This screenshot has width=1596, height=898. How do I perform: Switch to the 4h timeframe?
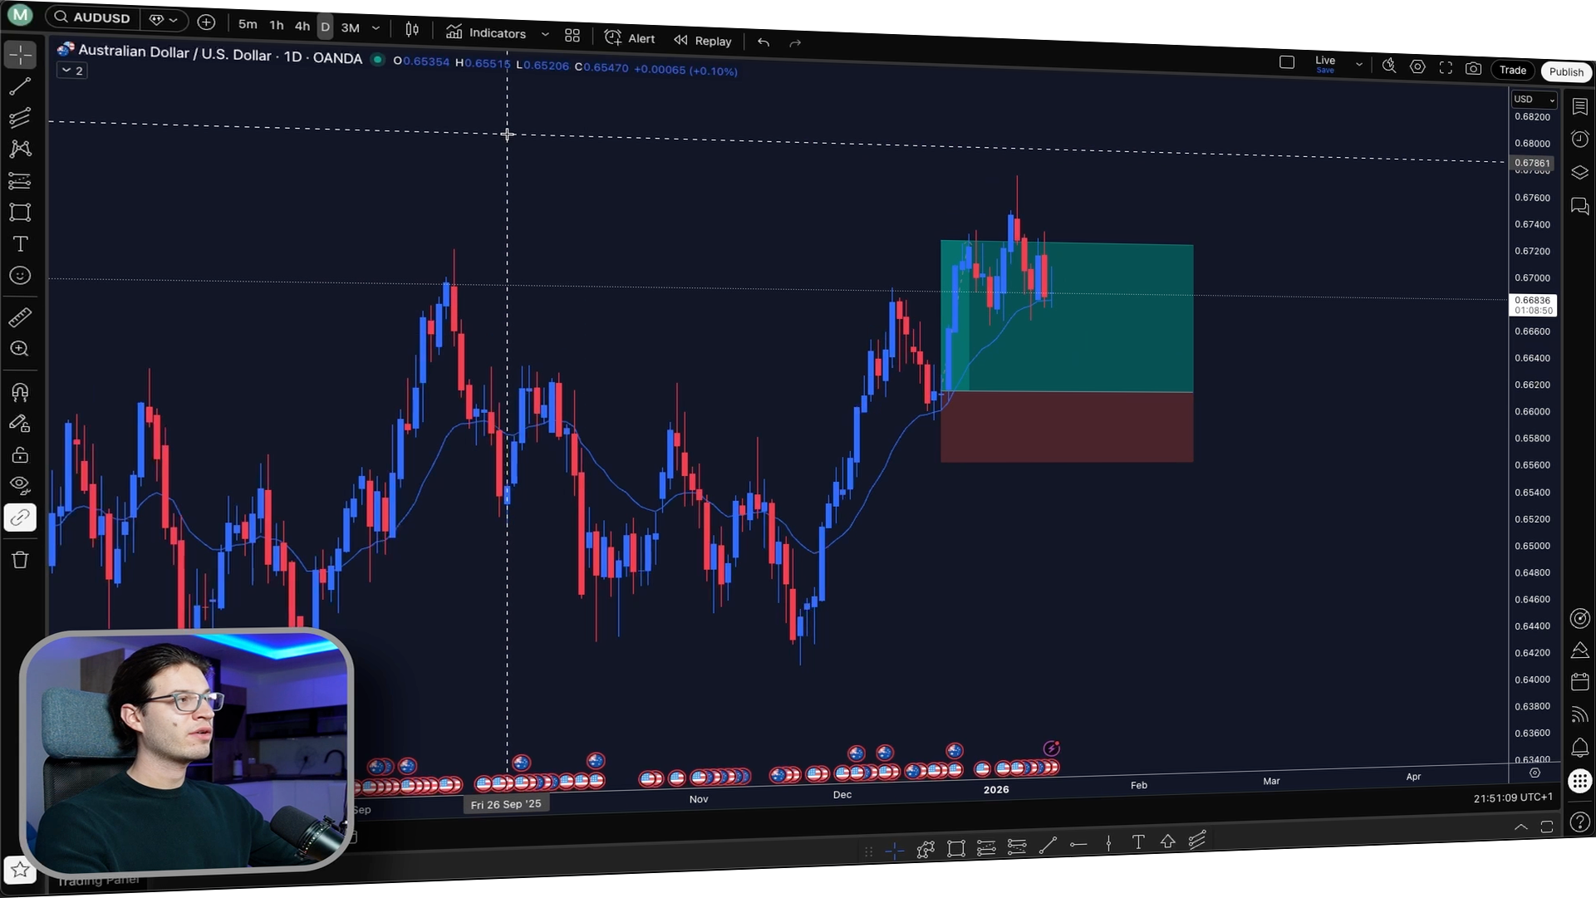point(302,27)
